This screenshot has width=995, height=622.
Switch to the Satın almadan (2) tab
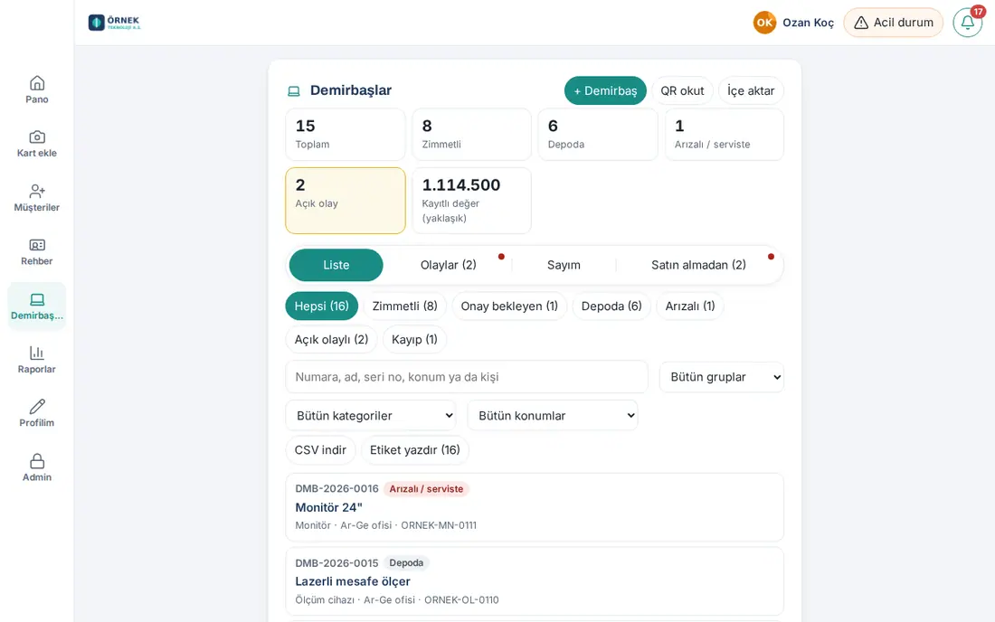coord(698,265)
